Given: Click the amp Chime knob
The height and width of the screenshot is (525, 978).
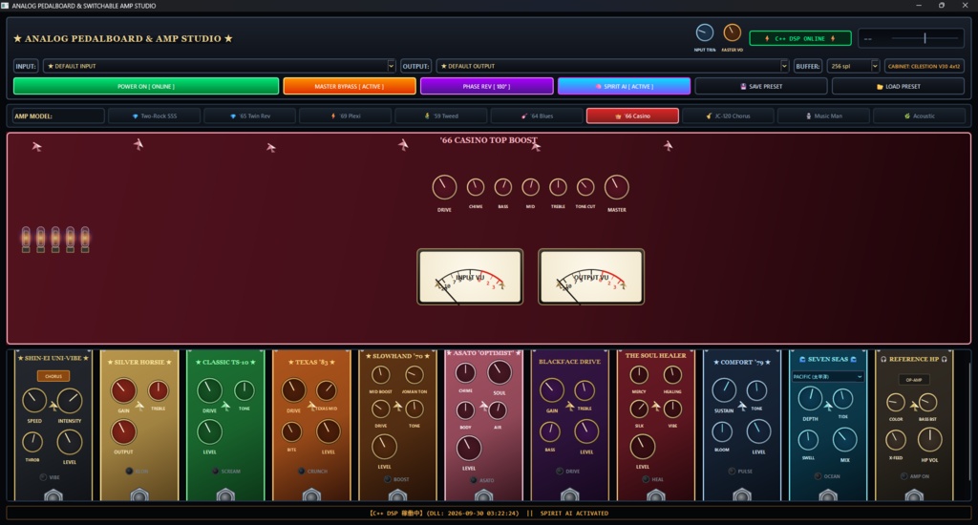Looking at the screenshot, I should pyautogui.click(x=476, y=187).
